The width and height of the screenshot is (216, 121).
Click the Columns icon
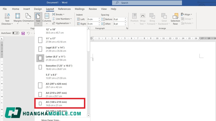point(47,17)
